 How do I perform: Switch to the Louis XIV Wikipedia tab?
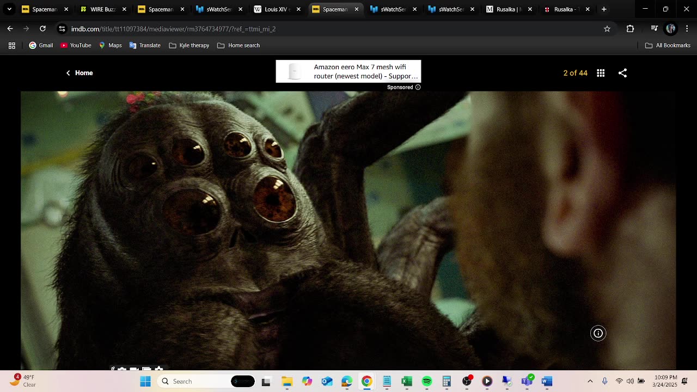tap(276, 9)
